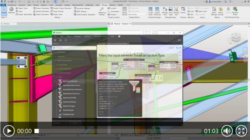Expand Coordinates dropdown
The image size is (250, 140).
(114, 11)
